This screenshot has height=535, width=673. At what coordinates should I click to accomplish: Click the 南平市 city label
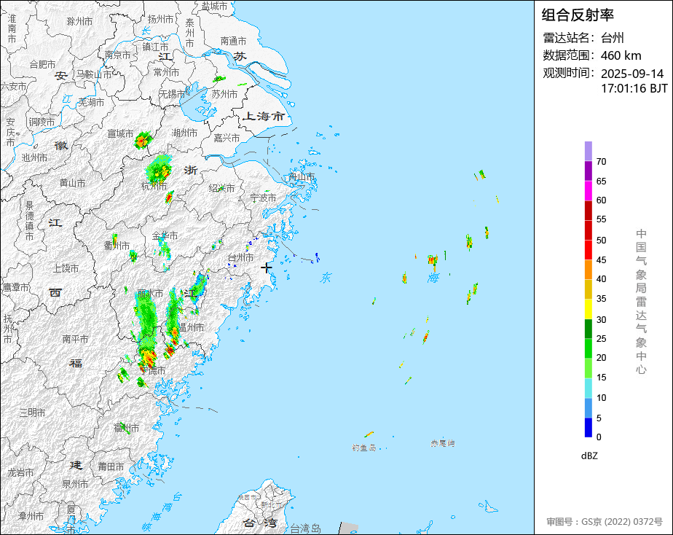pos(75,339)
